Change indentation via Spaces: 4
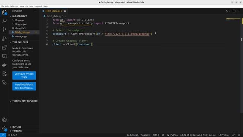This screenshot has height=137, width=243. [x=146, y=135]
